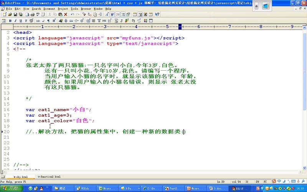
Task: Insert horizontal rule icon
Action: [71, 21]
